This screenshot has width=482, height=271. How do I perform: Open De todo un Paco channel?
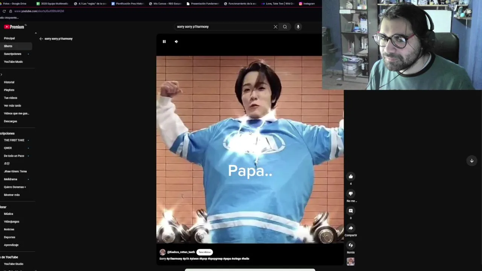click(14, 156)
